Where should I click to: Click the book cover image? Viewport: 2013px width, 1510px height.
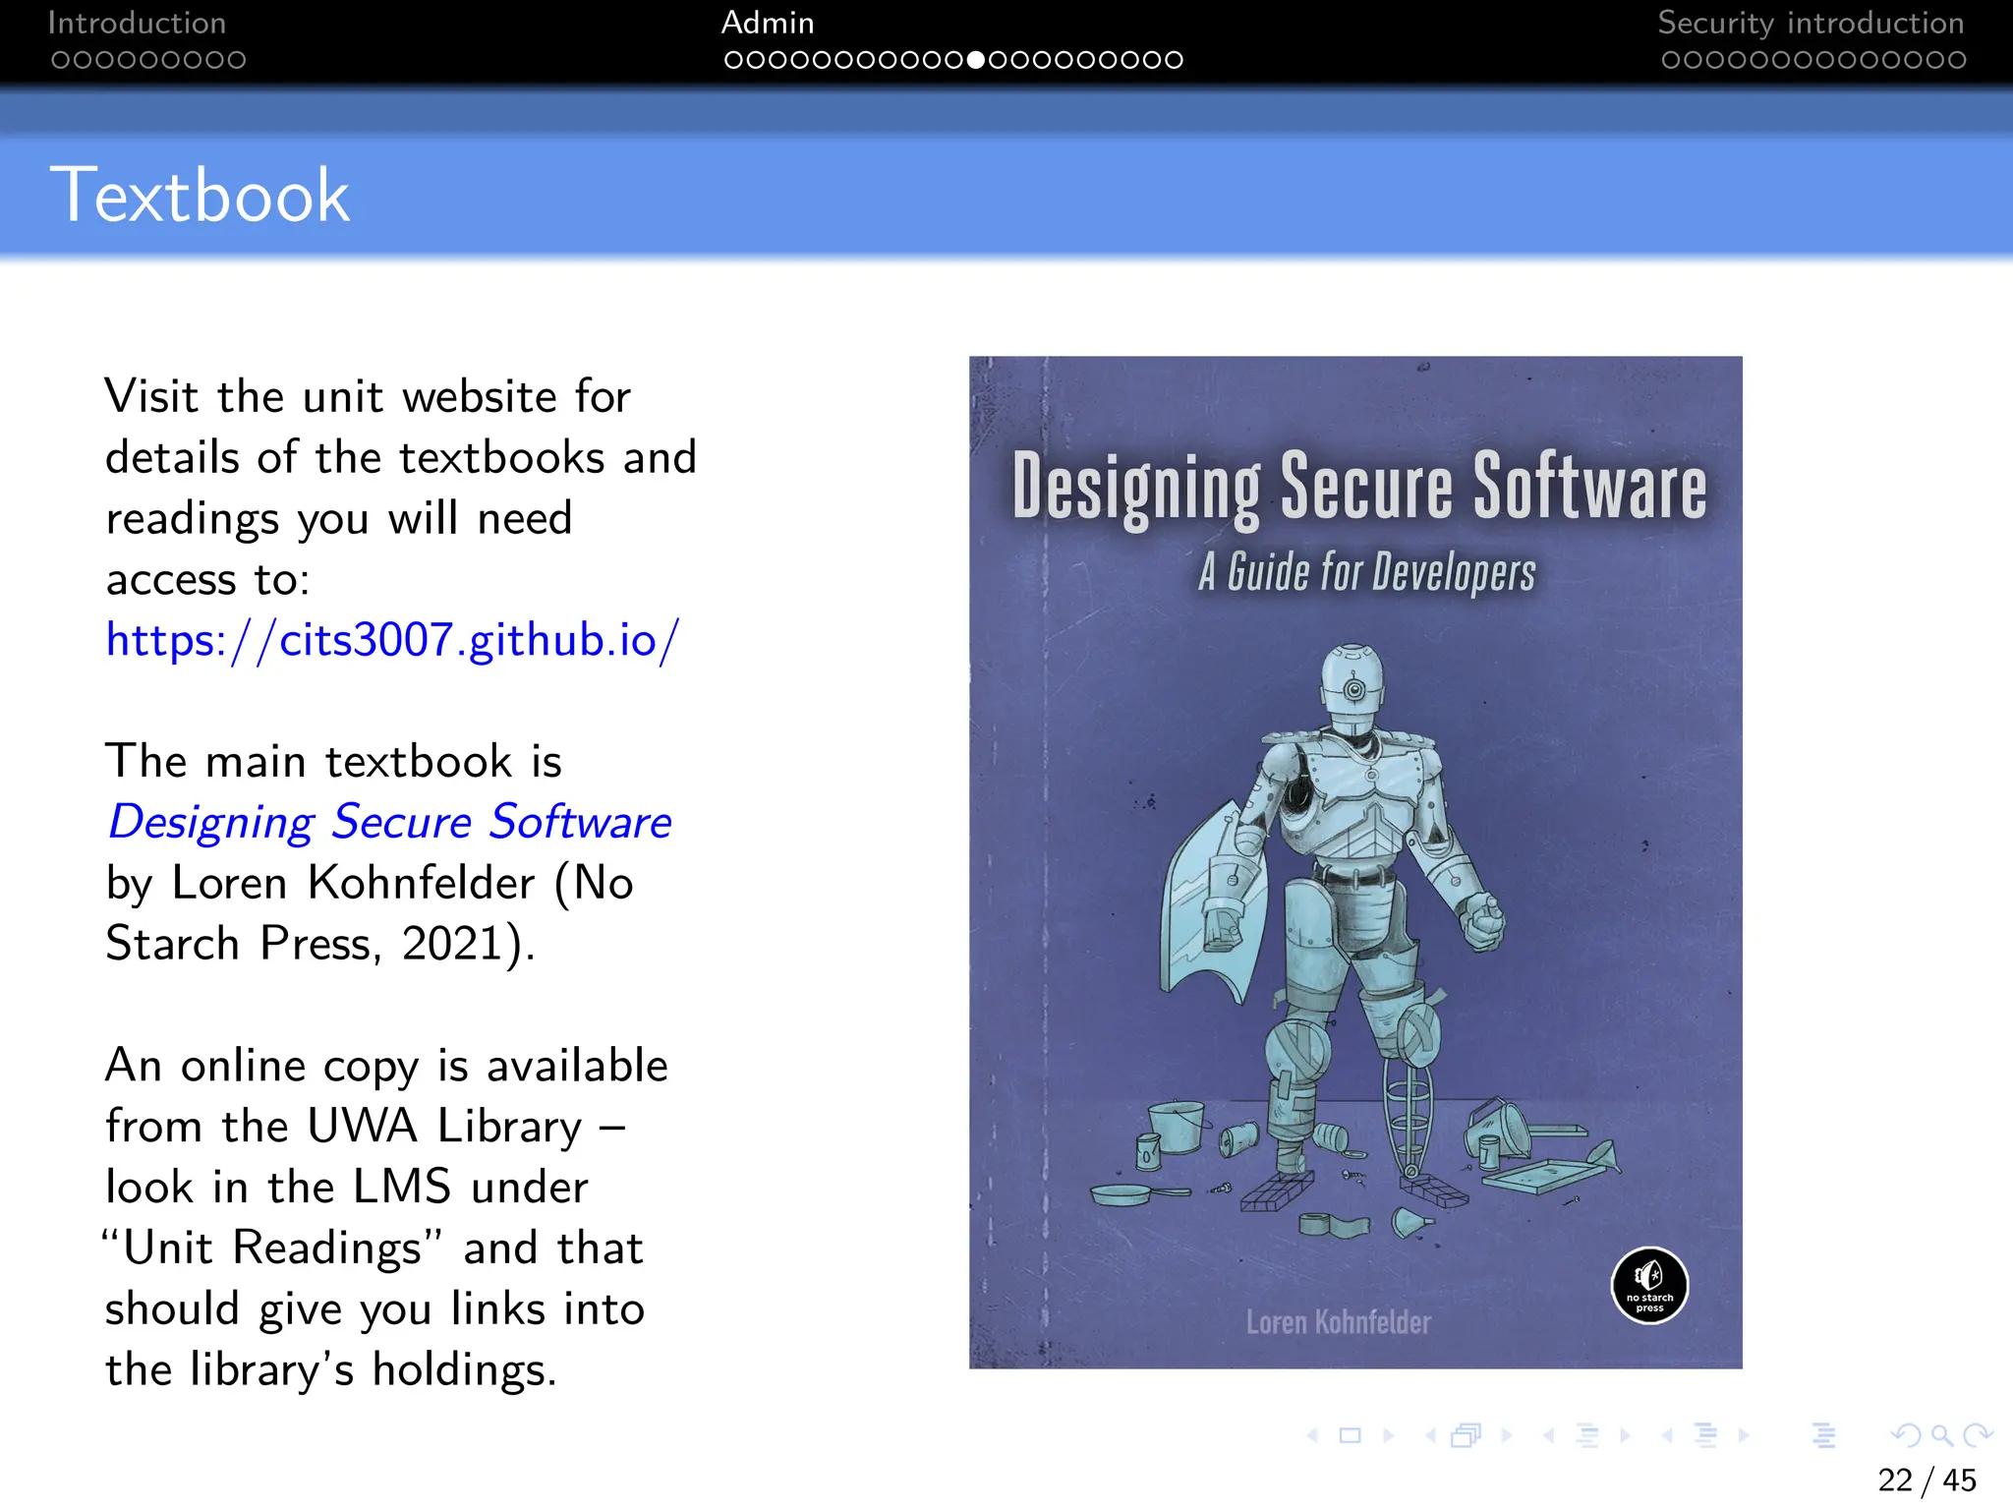click(x=1355, y=862)
